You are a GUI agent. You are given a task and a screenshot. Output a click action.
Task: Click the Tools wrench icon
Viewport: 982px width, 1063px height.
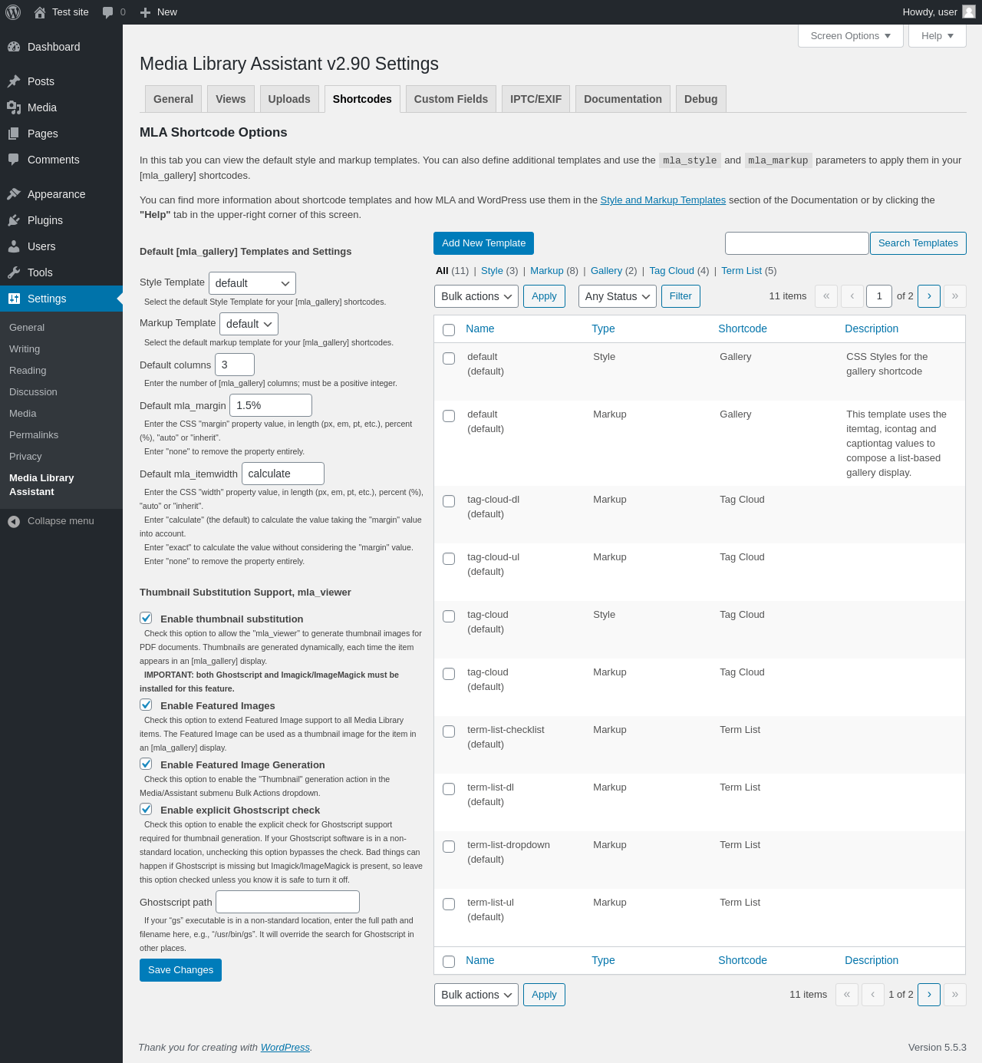click(14, 272)
